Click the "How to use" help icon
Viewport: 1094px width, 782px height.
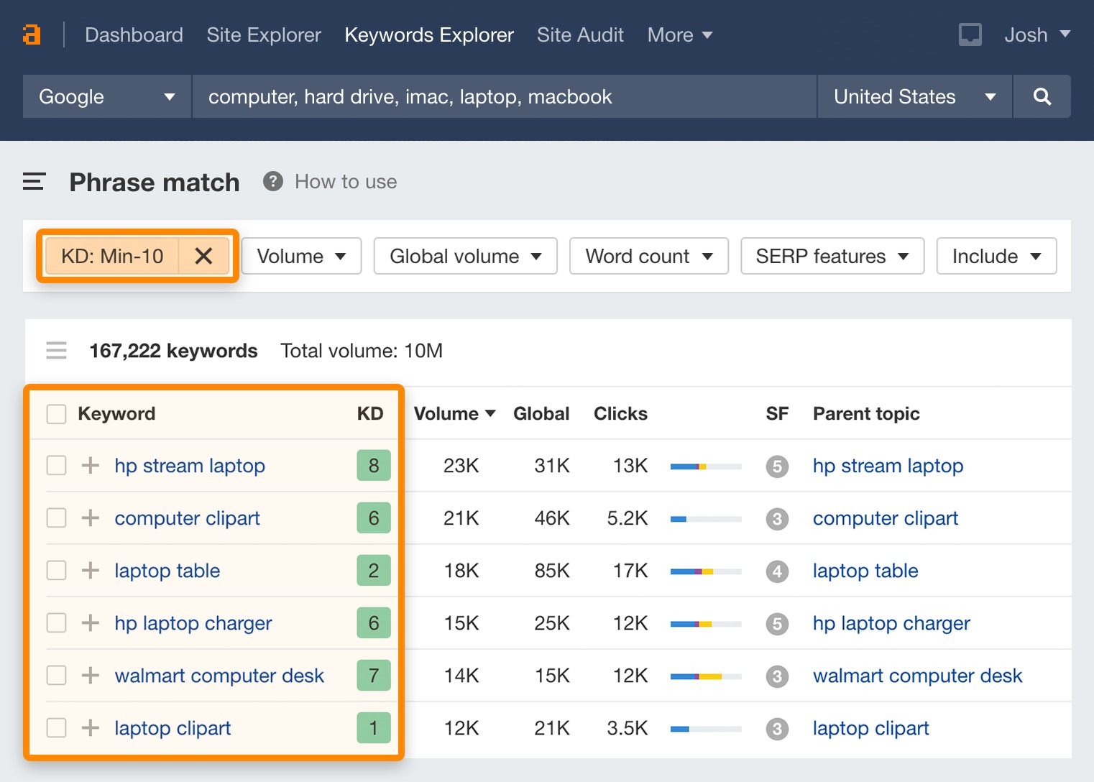272,181
